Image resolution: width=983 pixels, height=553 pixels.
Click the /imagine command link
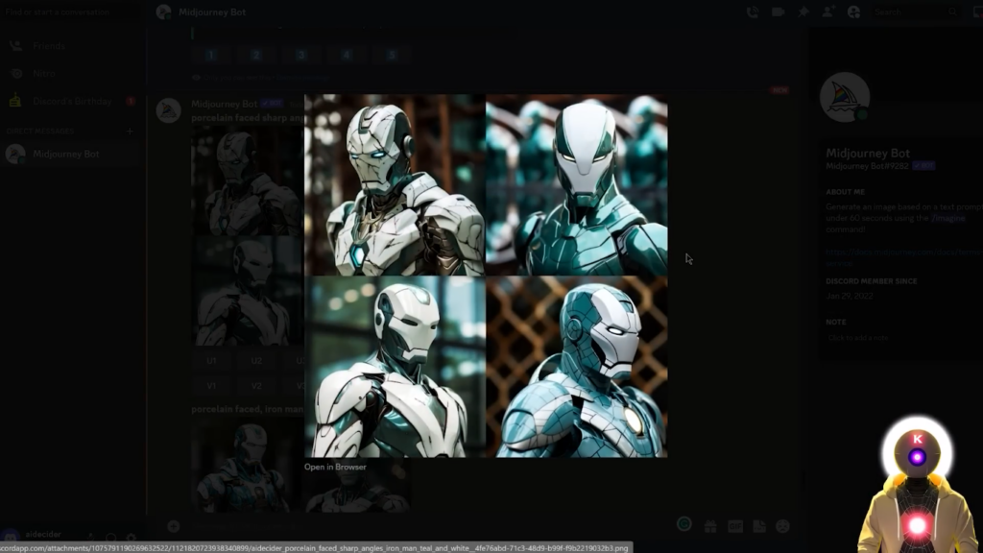947,218
